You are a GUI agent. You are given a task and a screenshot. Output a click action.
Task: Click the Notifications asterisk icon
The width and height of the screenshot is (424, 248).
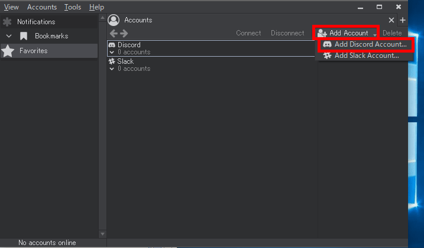tap(7, 22)
